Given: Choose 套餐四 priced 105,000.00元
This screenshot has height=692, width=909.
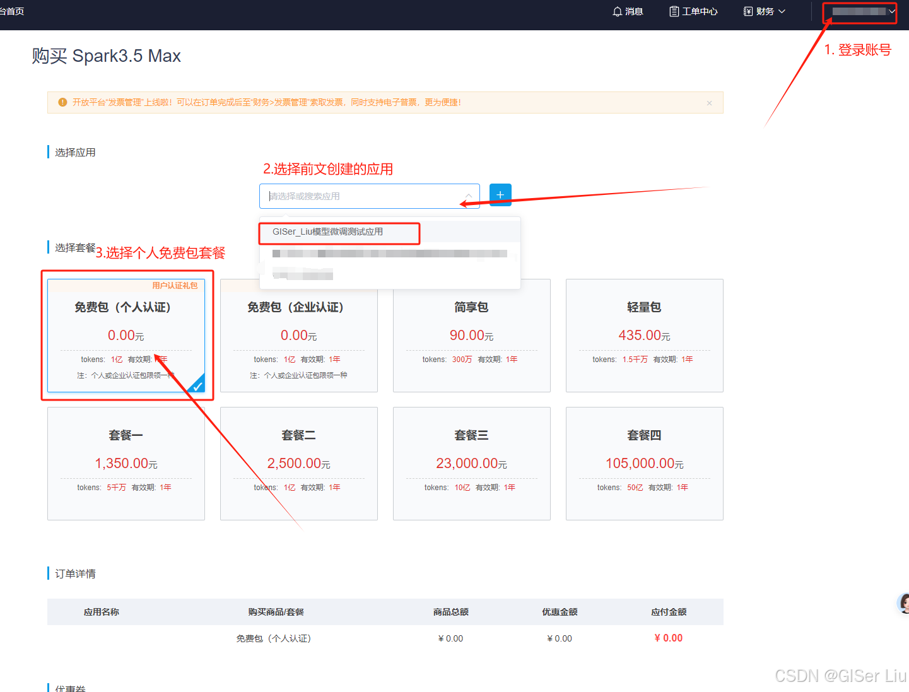Looking at the screenshot, I should click(645, 464).
